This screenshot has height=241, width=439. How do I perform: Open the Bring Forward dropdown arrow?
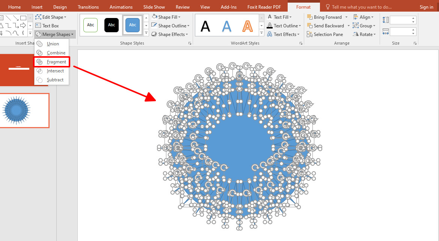(346, 16)
